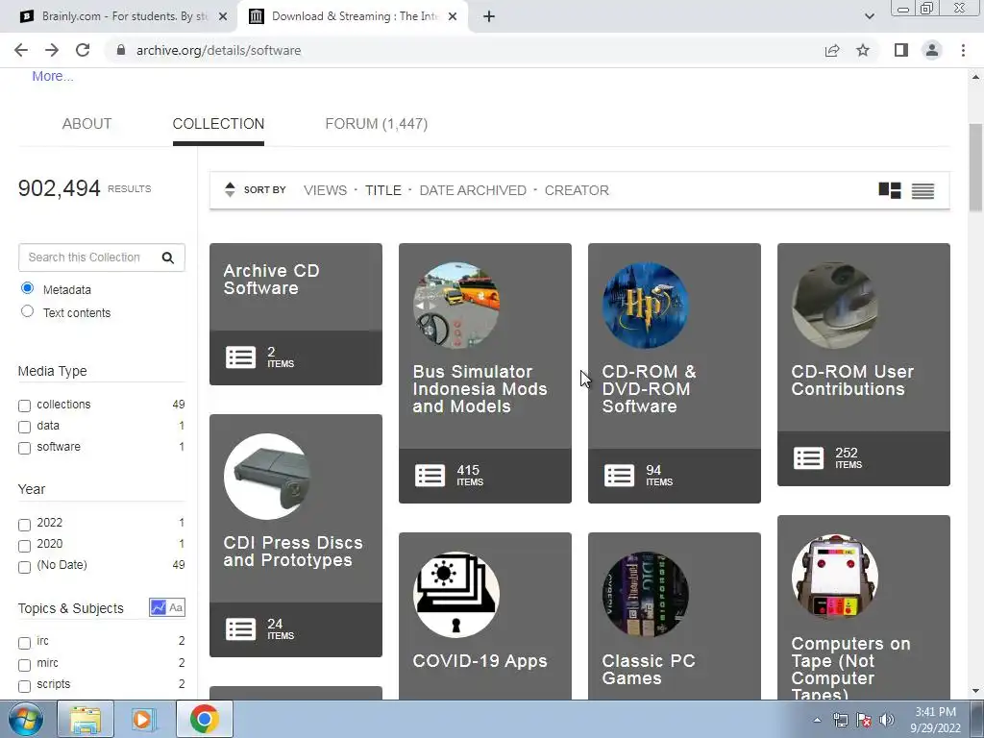Select the Text contents radio button

point(27,311)
